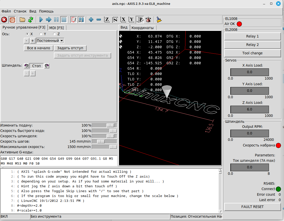Open the Вид preview tab
The height and width of the screenshot is (221, 284).
124,27
